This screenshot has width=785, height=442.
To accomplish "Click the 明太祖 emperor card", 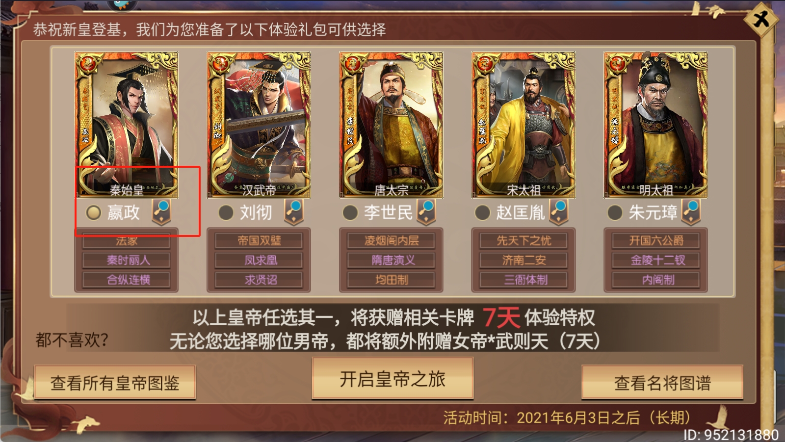I will 655,125.
